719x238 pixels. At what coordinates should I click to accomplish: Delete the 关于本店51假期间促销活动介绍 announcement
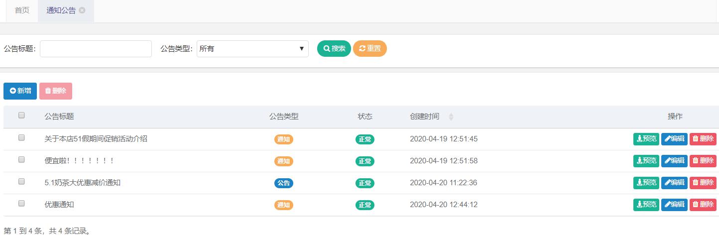703,139
